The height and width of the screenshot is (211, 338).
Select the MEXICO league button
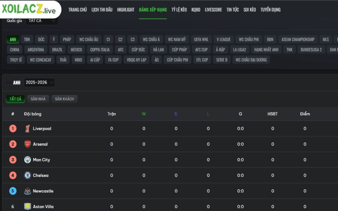coord(76,50)
